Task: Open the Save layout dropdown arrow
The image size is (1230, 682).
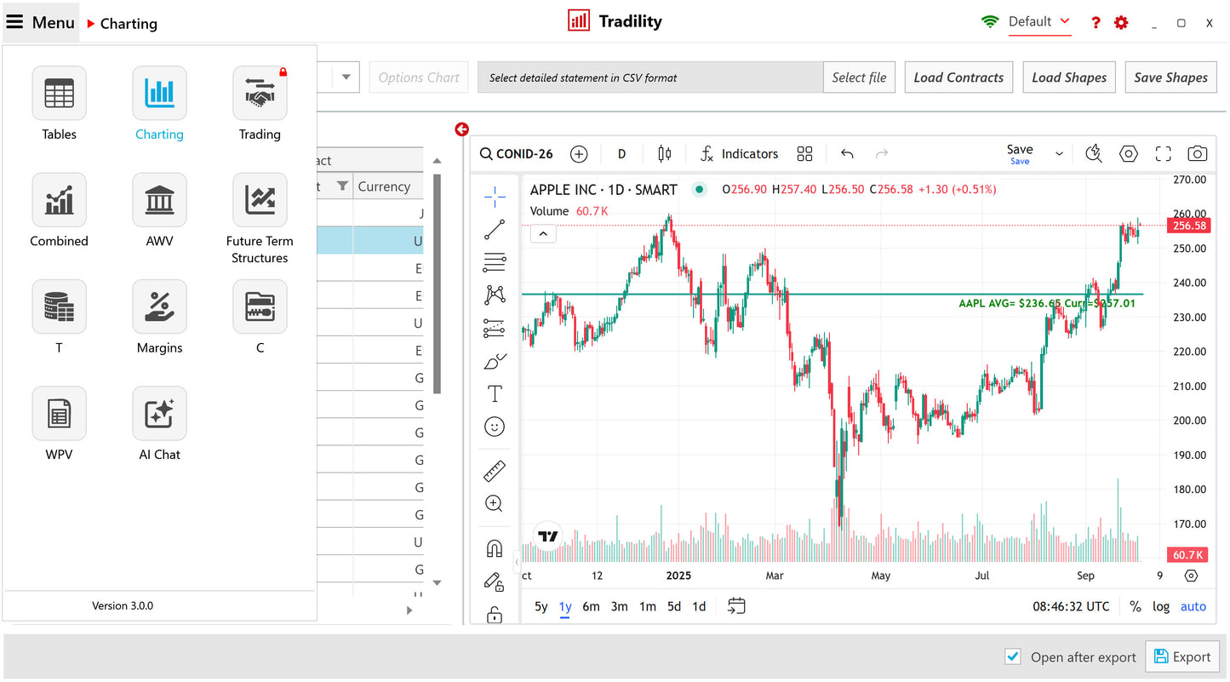Action: [1059, 154]
